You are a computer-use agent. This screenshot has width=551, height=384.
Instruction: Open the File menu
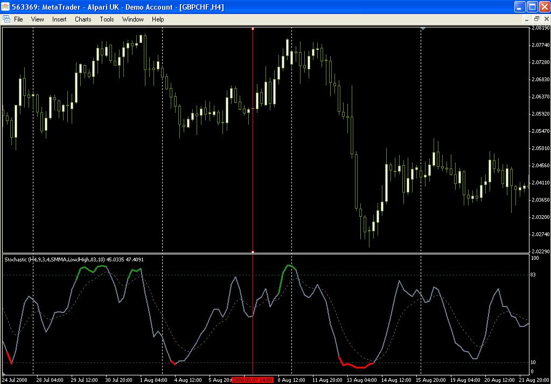pos(18,19)
